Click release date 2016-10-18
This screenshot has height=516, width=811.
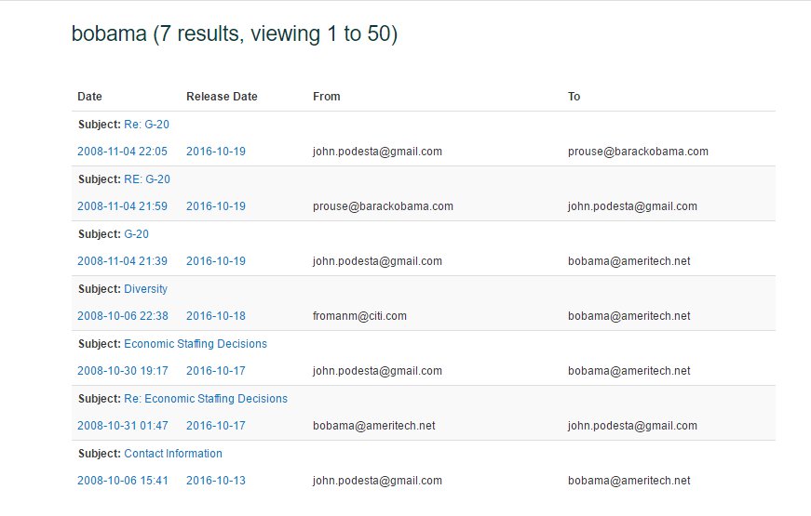pyautogui.click(x=216, y=315)
